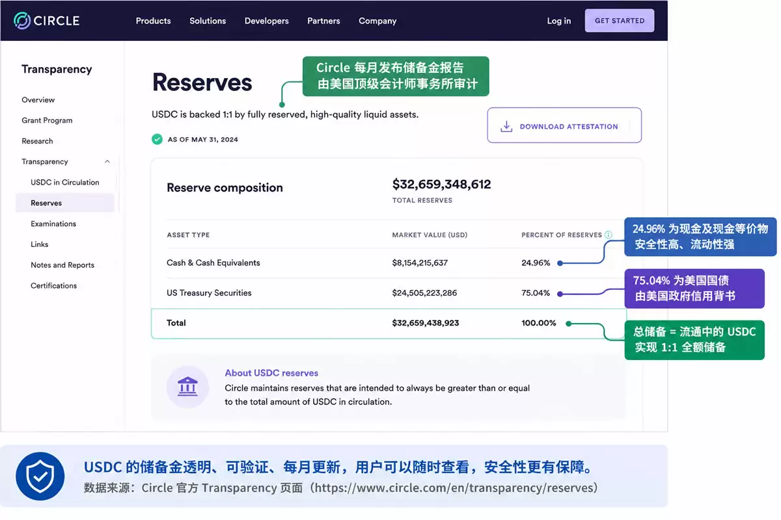Click the blue shield checkmark icon
The width and height of the screenshot is (781, 520).
(40, 476)
